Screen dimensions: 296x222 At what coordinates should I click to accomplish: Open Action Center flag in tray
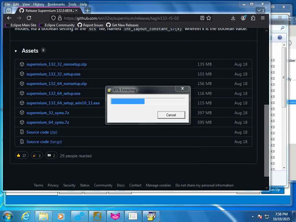[260, 217]
